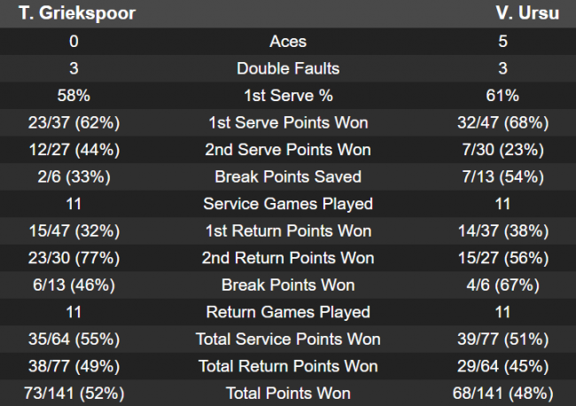Select the 1st Serve % label
The image size is (576, 406).
pos(288,96)
